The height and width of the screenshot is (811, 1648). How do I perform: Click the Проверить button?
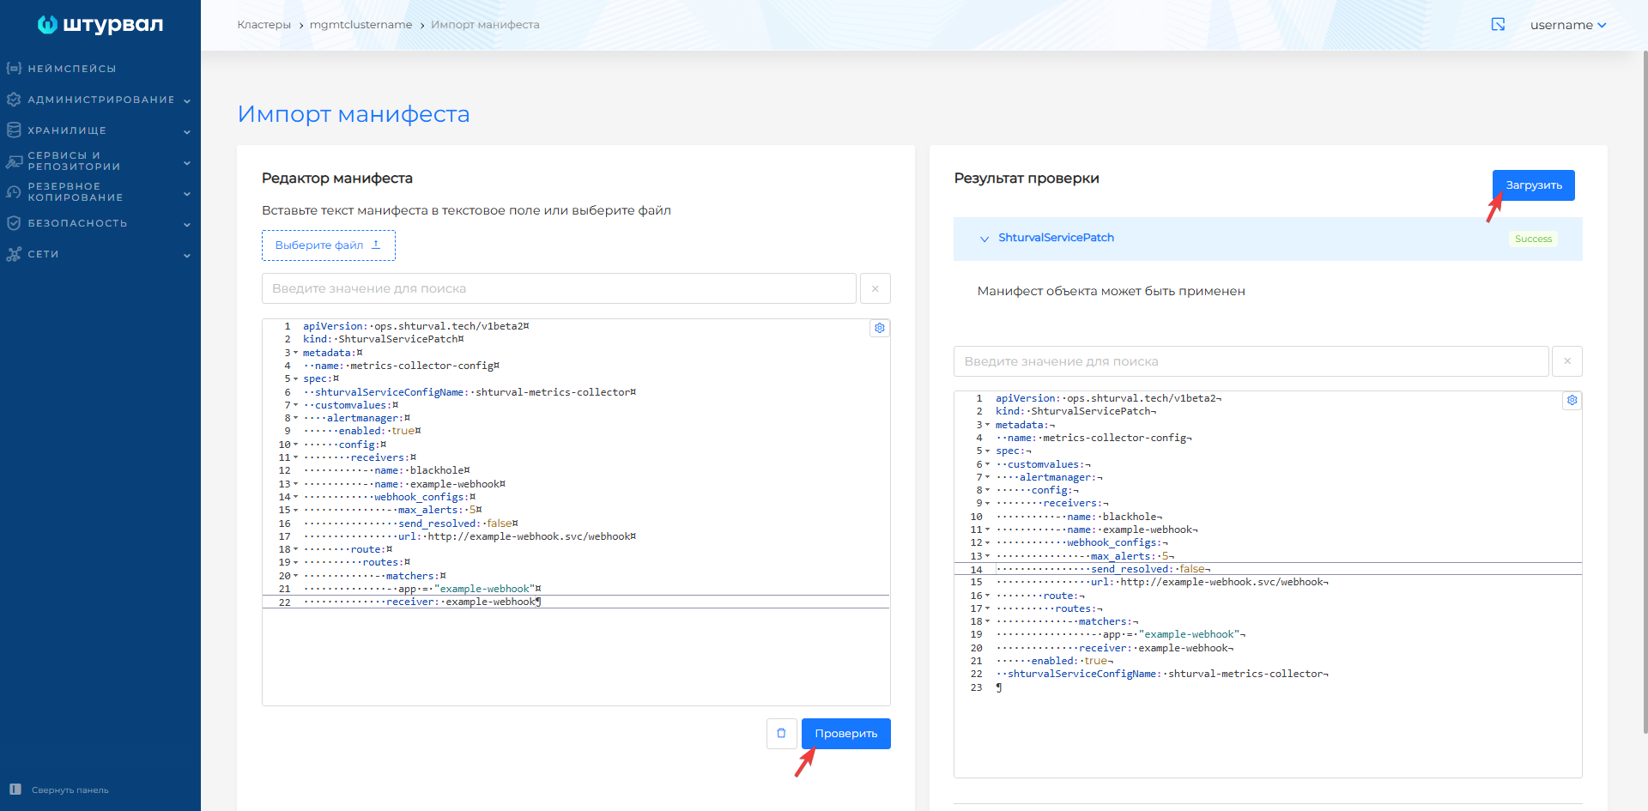pyautogui.click(x=846, y=734)
